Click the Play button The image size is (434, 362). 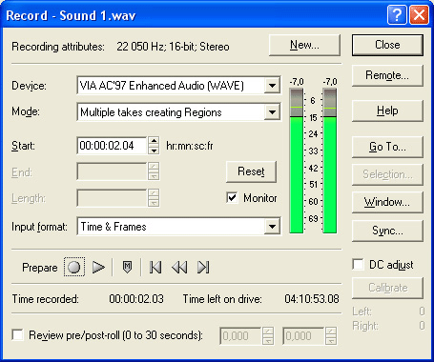(x=98, y=267)
